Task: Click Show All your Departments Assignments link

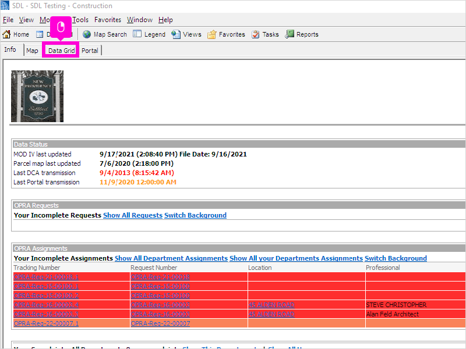Action: (x=296, y=258)
